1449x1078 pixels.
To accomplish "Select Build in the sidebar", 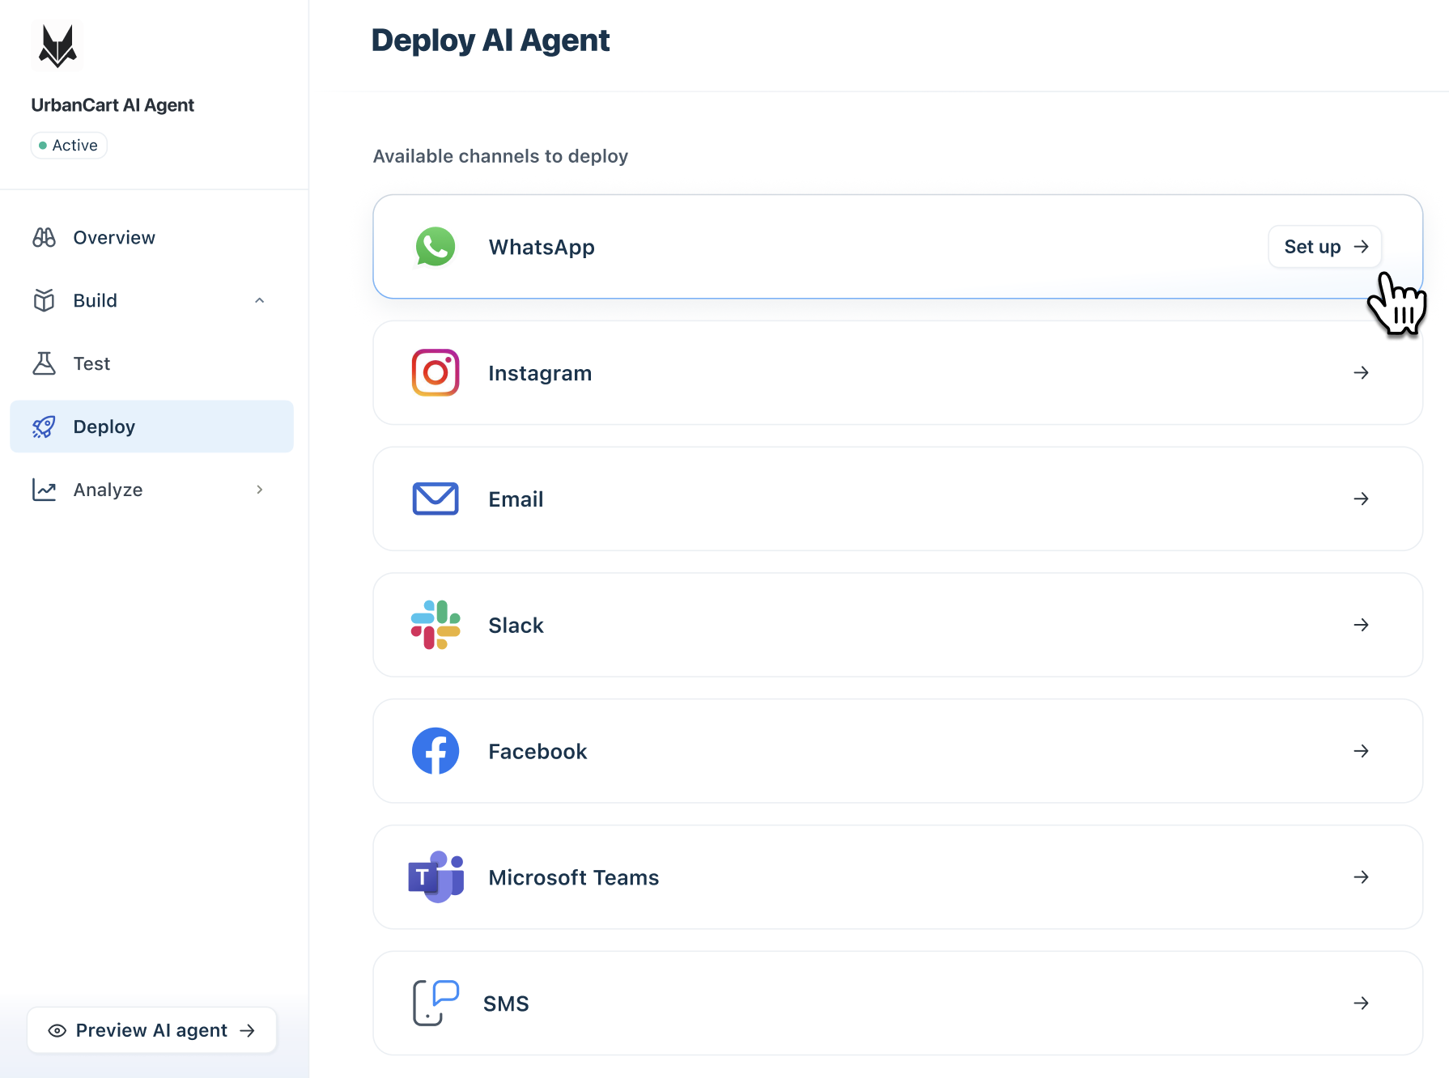I will coord(151,300).
